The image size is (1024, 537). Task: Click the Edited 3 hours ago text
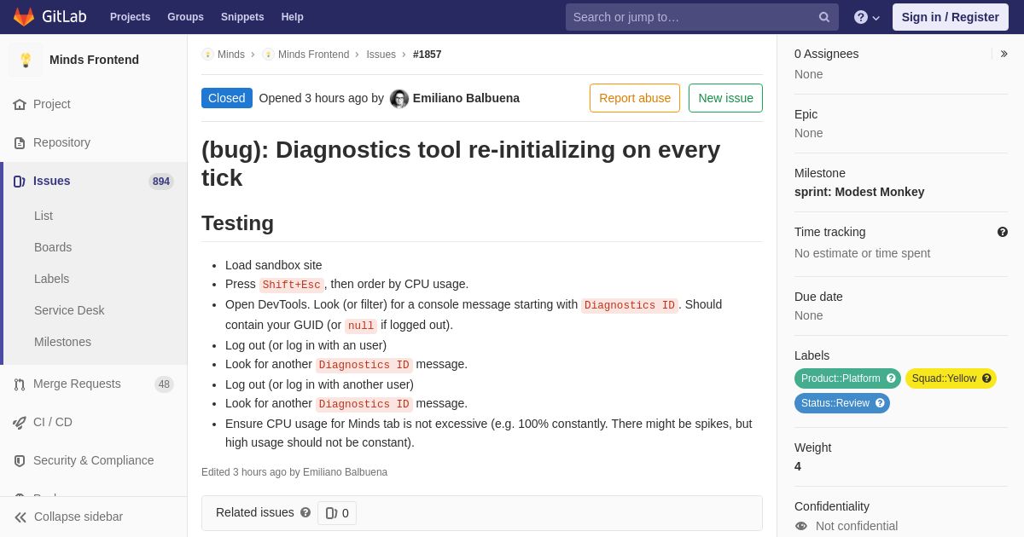tap(294, 472)
